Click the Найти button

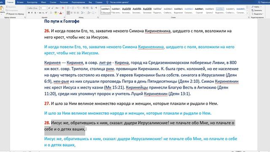click(x=256, y=7)
